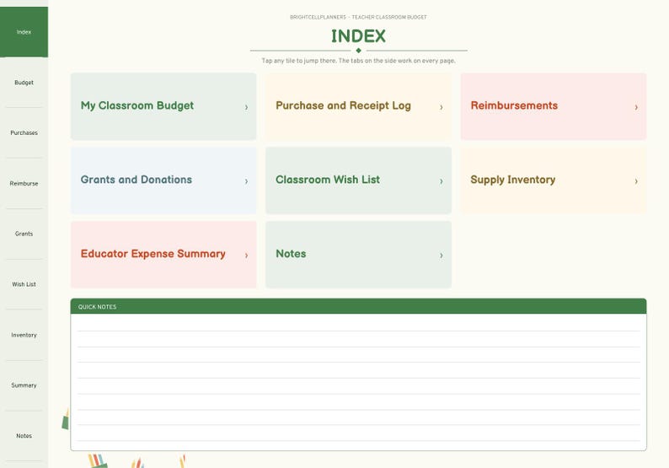Click the INDEX page title
The width and height of the screenshot is (669, 468).
click(x=358, y=36)
